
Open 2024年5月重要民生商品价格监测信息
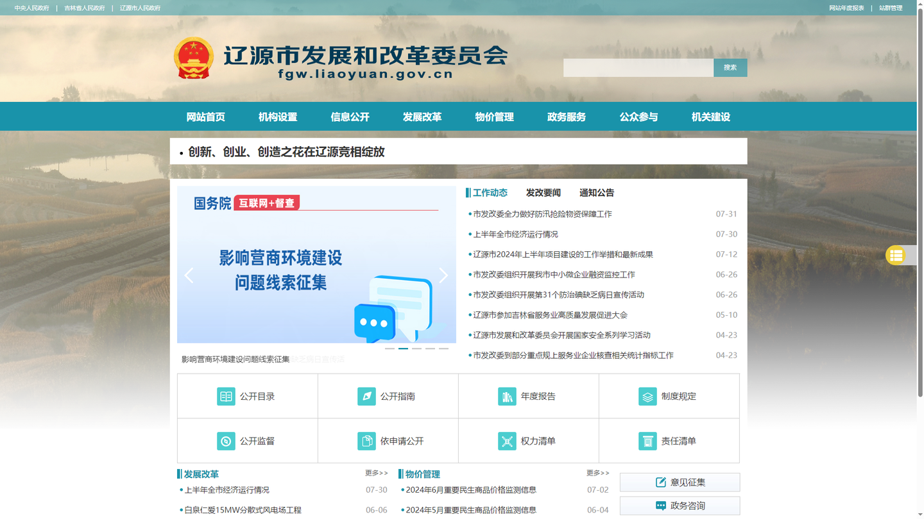click(x=471, y=511)
